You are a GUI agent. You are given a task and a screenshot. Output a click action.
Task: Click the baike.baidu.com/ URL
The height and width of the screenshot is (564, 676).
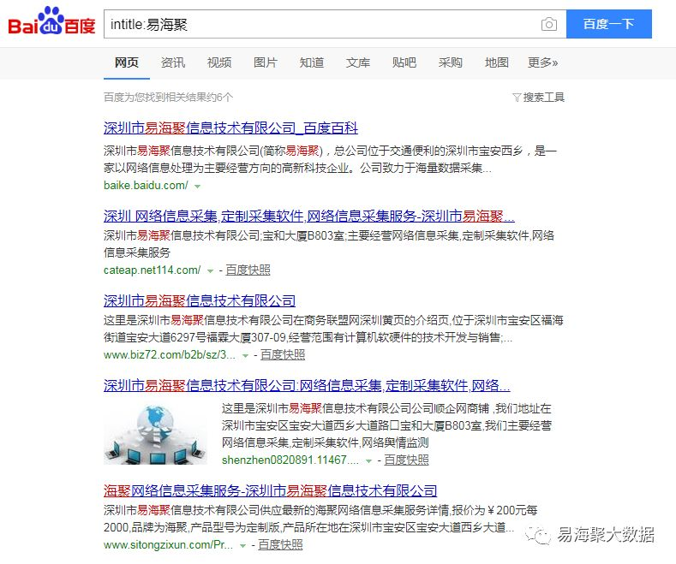pyautogui.click(x=146, y=186)
